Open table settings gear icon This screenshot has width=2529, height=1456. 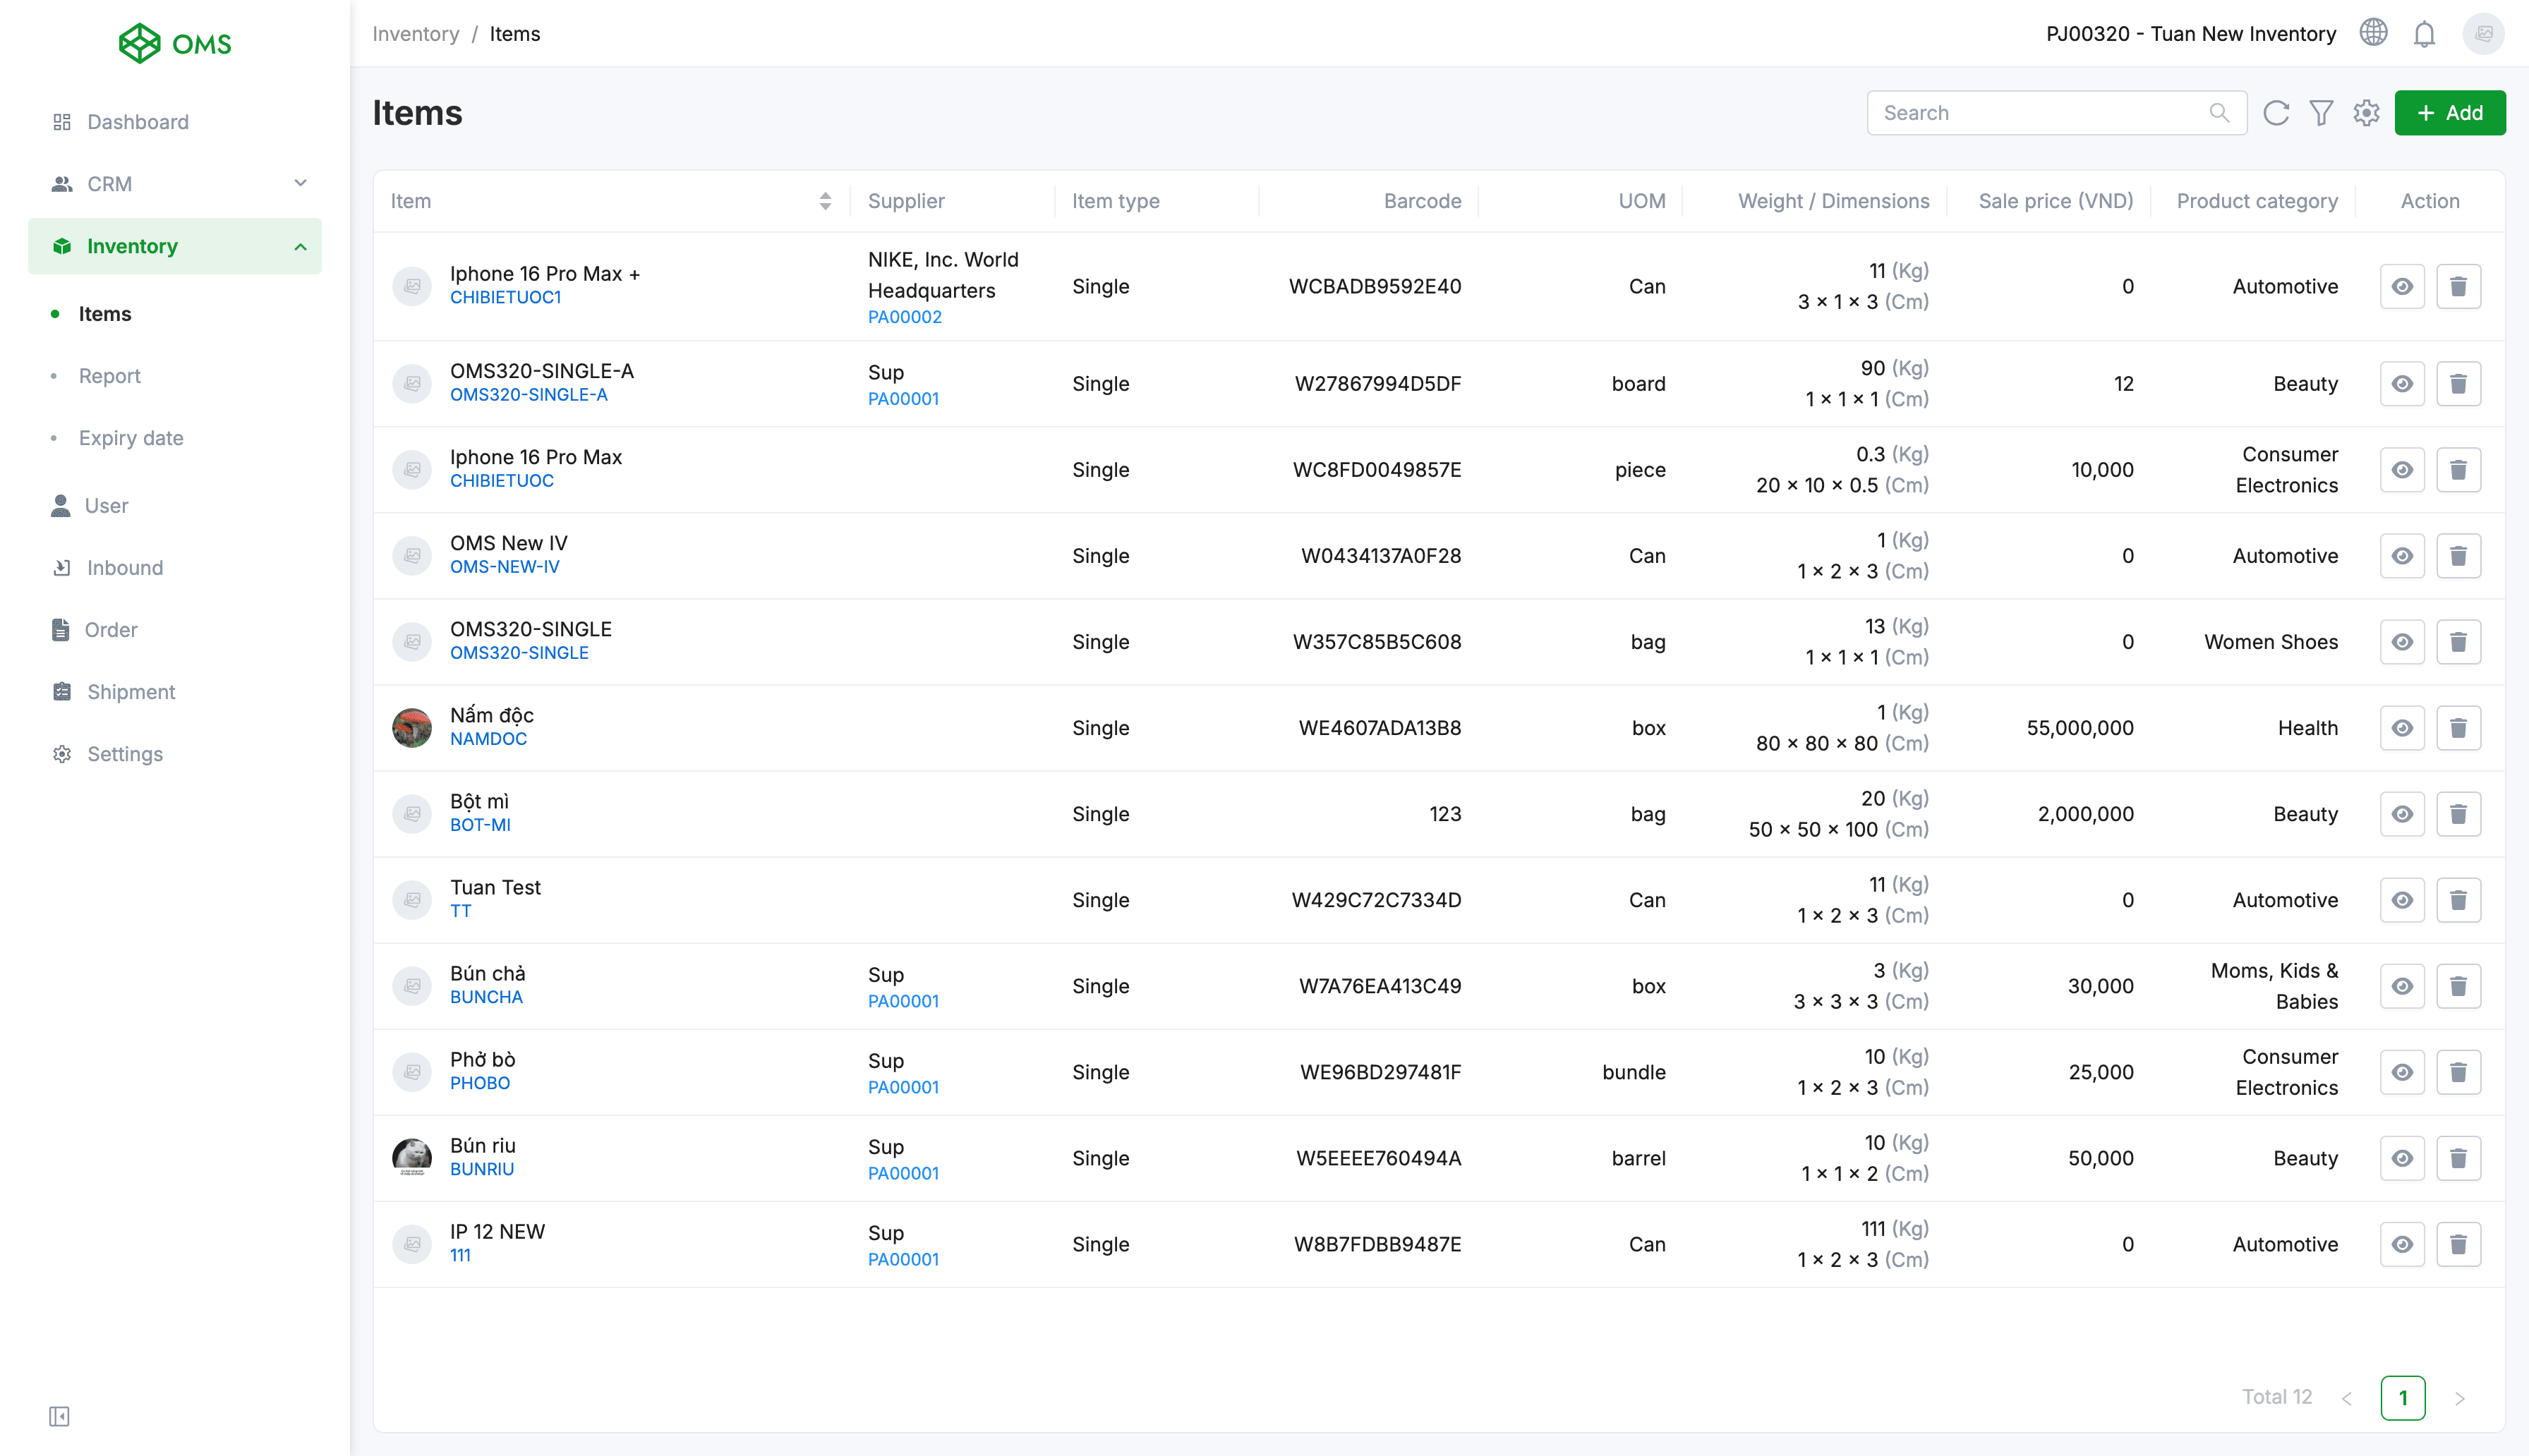[2366, 113]
